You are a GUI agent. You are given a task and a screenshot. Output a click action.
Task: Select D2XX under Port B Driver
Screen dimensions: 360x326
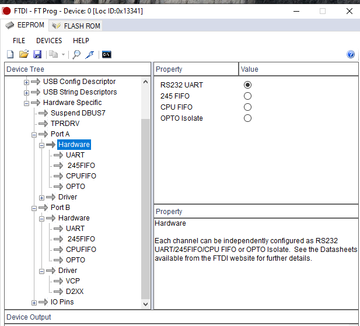tap(75, 292)
